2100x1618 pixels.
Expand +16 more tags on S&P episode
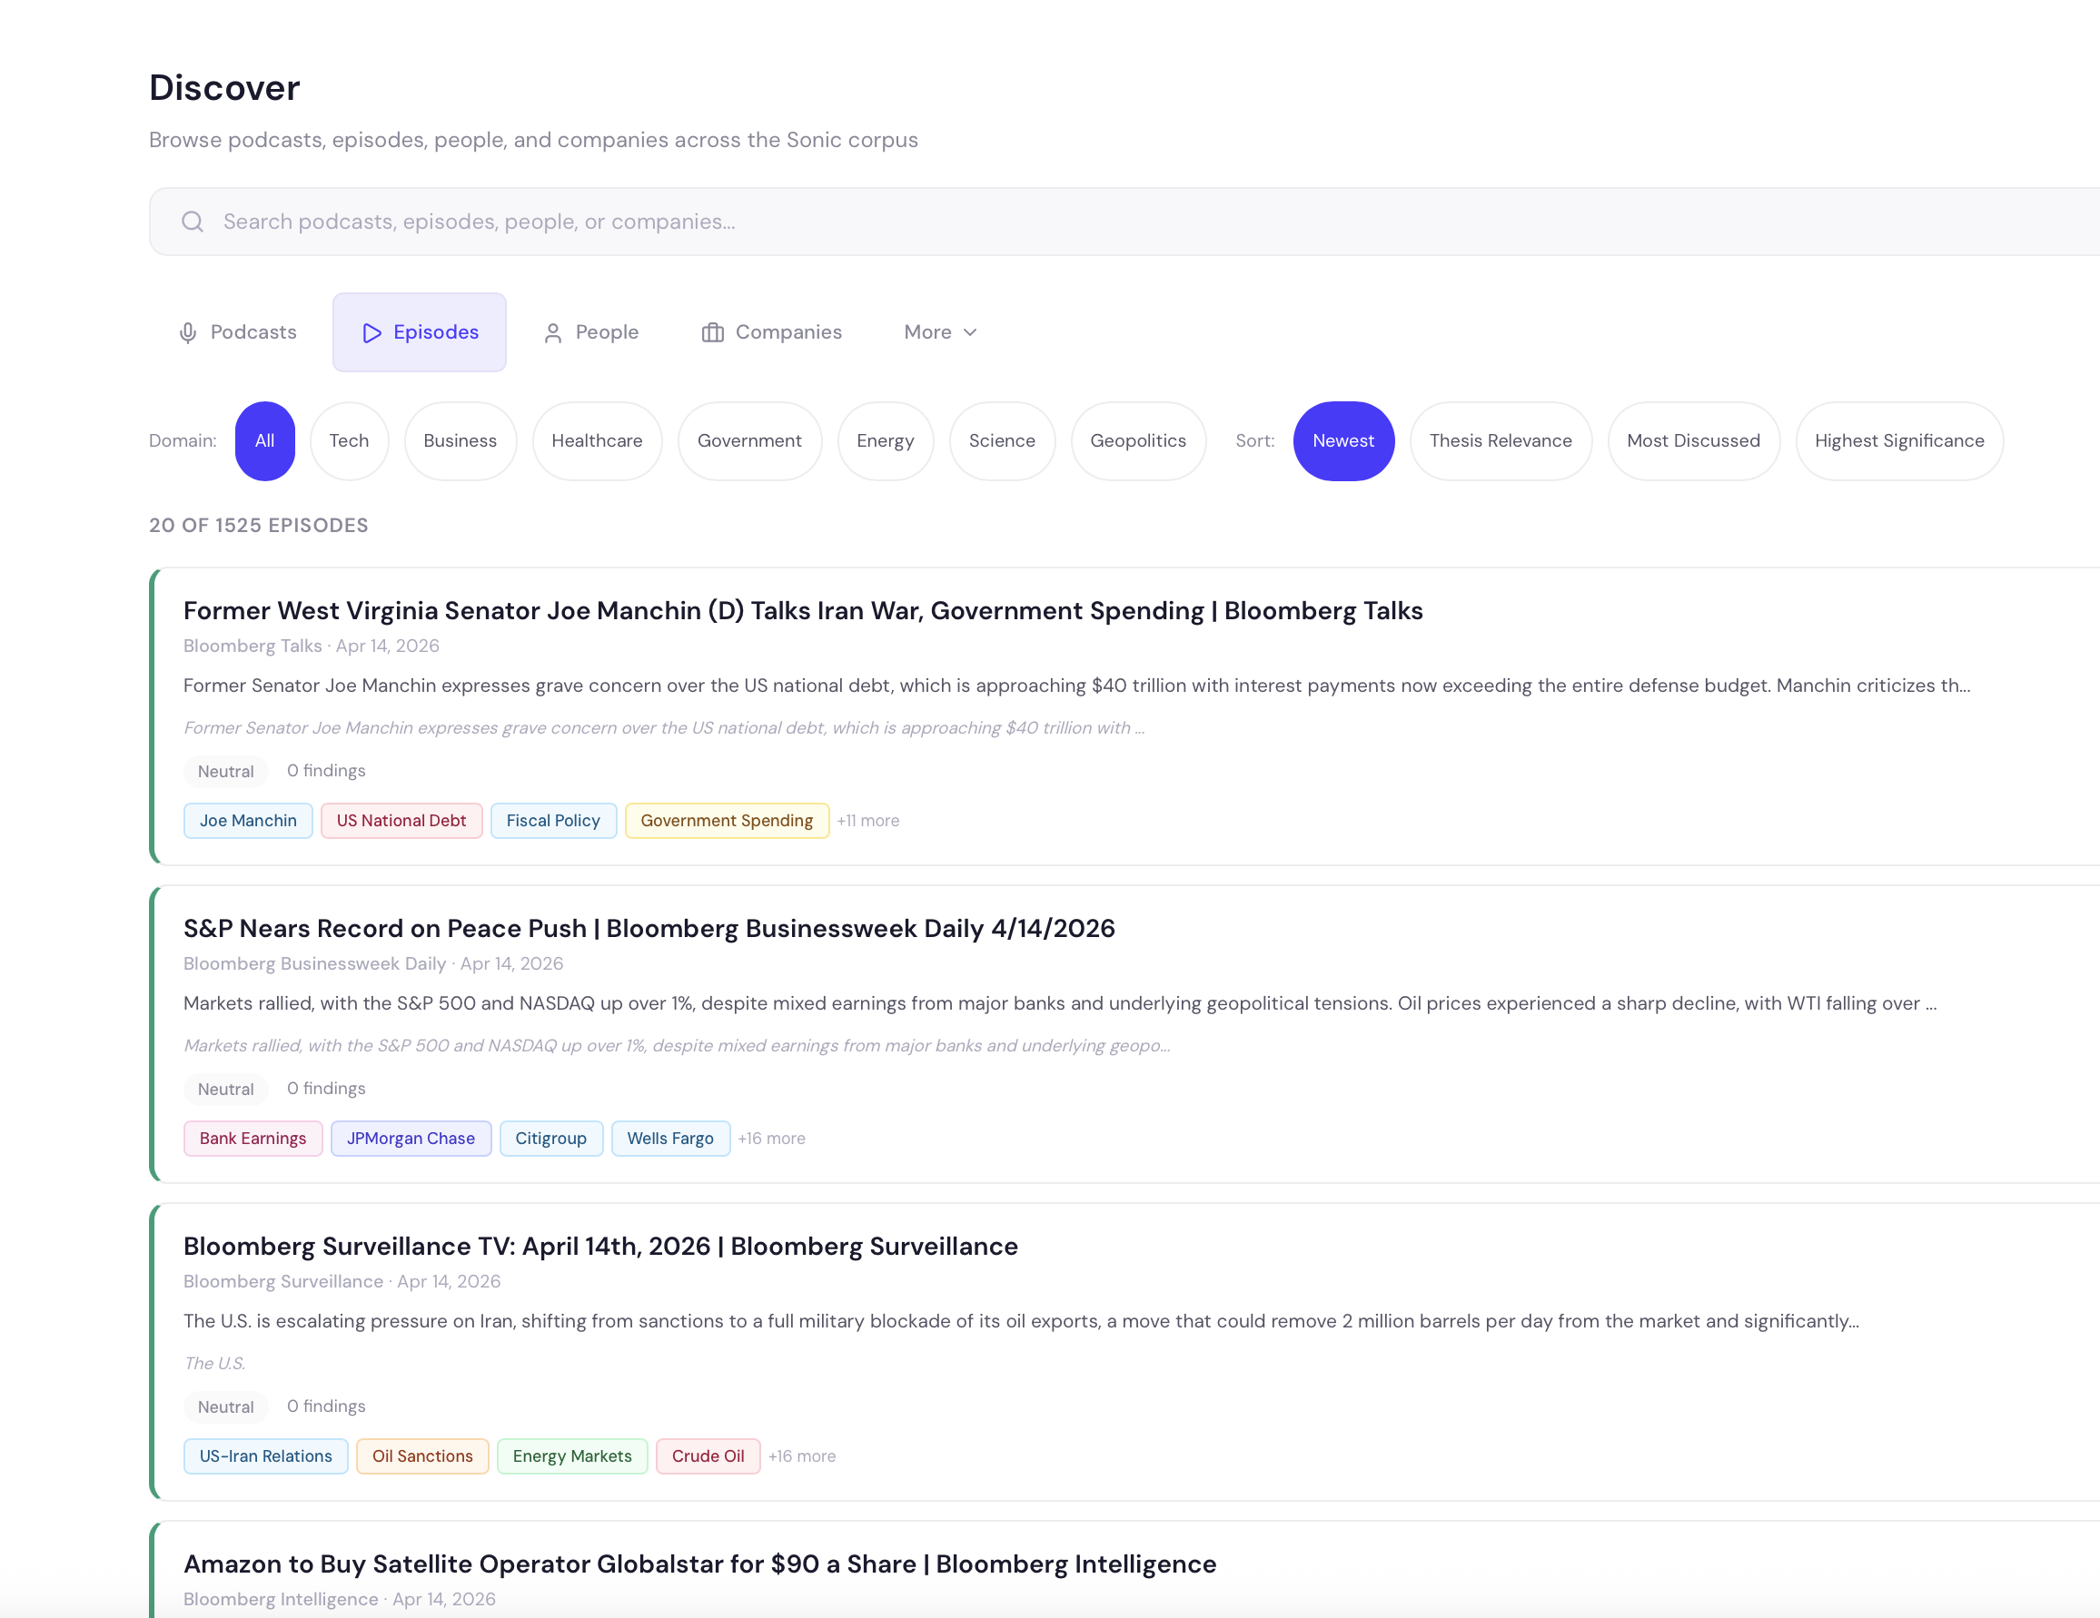[772, 1140]
